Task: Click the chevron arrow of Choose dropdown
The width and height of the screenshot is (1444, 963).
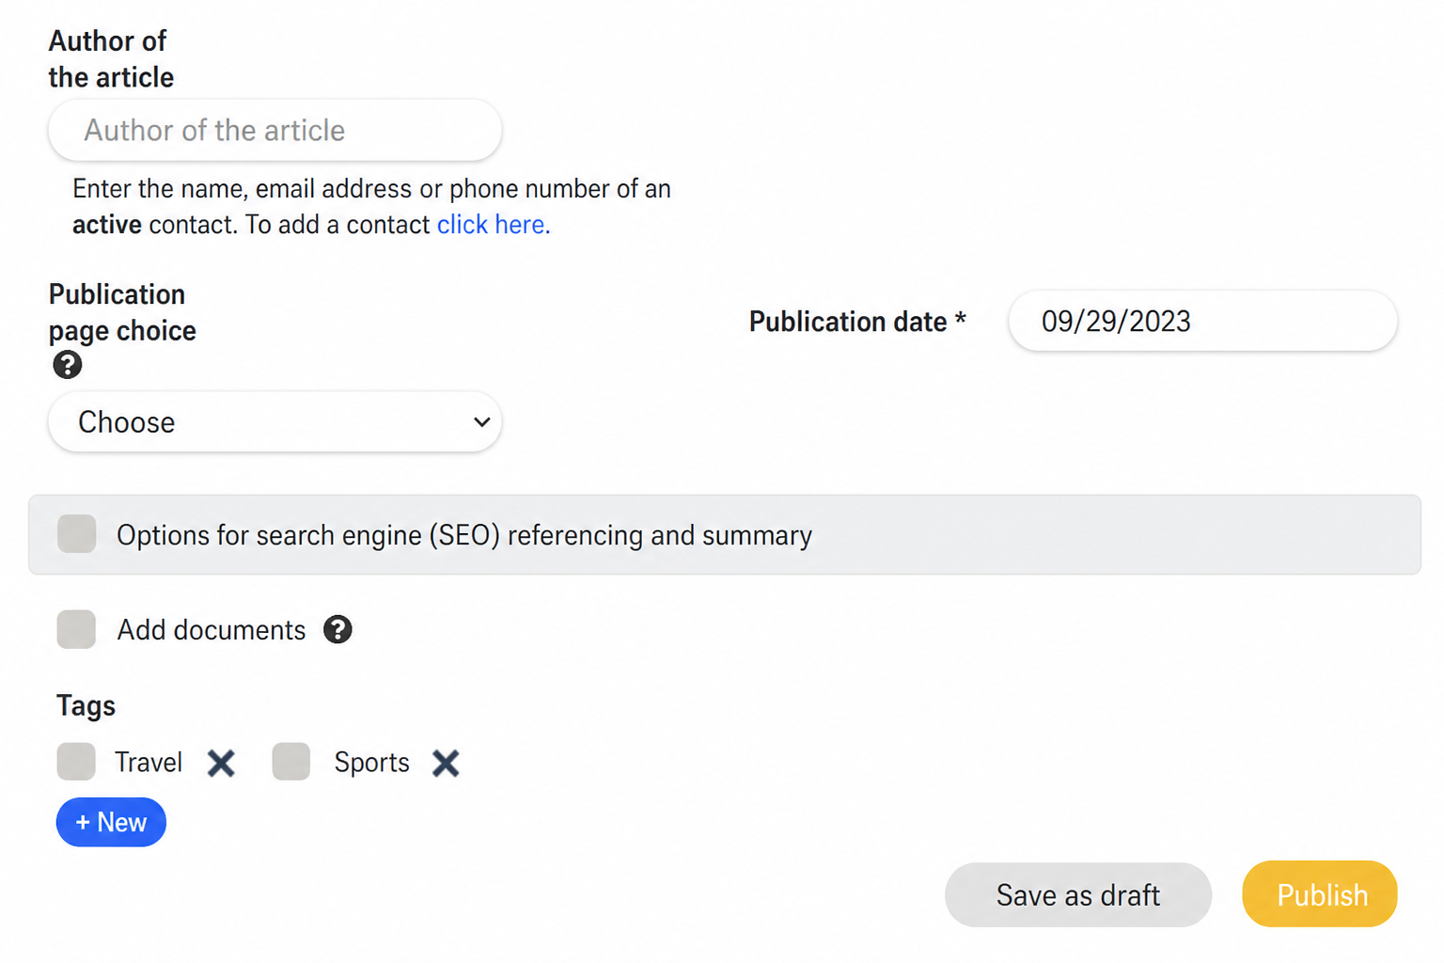Action: [481, 422]
